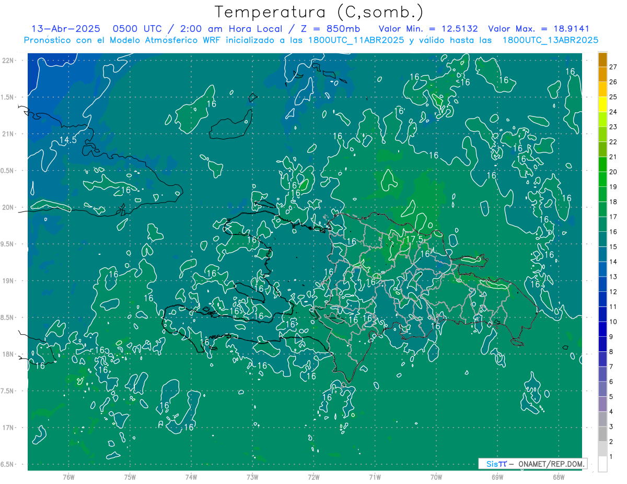
Task: Click the "Valor Min. = 12.5132" text
Action: (x=428, y=29)
